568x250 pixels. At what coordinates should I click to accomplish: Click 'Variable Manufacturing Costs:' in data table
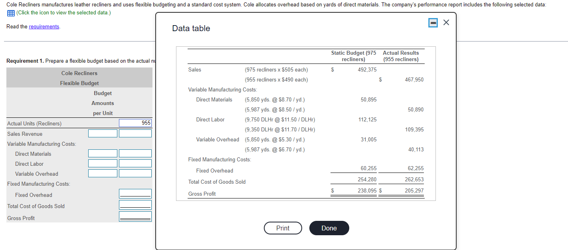[222, 89]
